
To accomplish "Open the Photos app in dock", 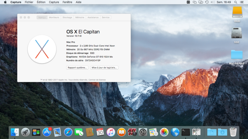I will 164,132.
